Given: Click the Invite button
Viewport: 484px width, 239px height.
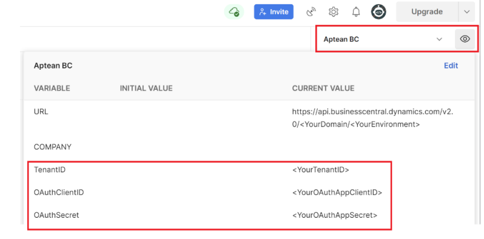Looking at the screenshot, I should coord(274,12).
